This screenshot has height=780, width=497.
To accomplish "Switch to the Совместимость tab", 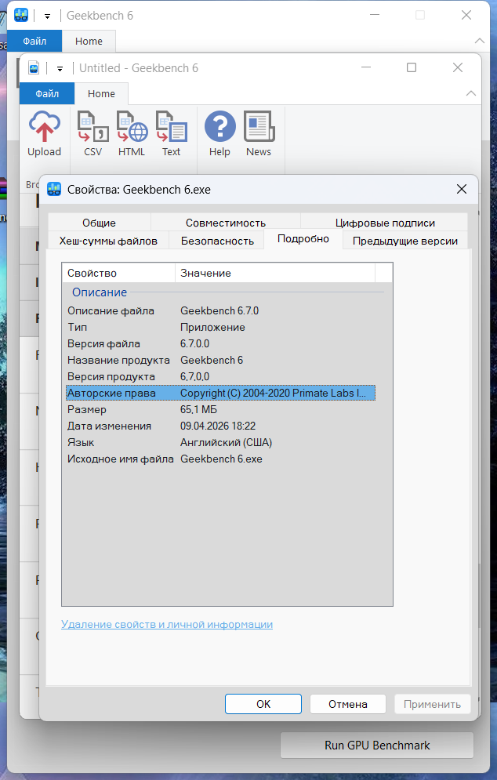I will click(x=225, y=223).
